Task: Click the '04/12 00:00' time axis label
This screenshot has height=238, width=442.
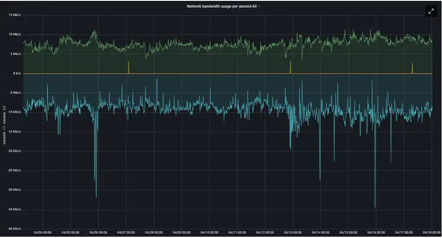Action: coord(265,233)
